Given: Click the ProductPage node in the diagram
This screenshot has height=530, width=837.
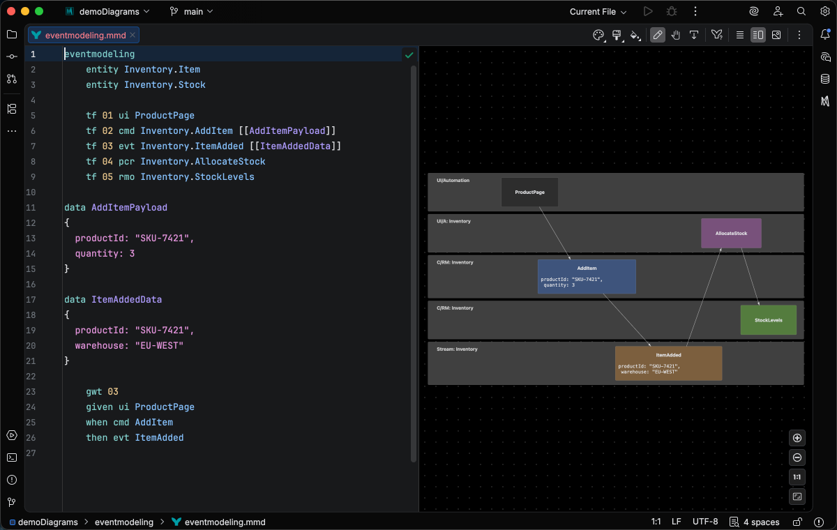Looking at the screenshot, I should click(529, 192).
